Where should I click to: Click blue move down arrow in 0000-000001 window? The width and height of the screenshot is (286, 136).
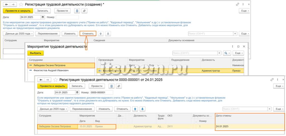coord(142,109)
